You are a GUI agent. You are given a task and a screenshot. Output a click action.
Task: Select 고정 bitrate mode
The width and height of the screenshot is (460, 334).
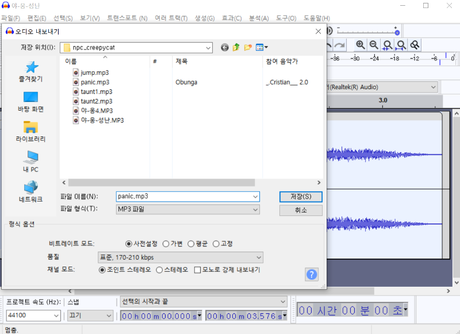tap(216, 244)
